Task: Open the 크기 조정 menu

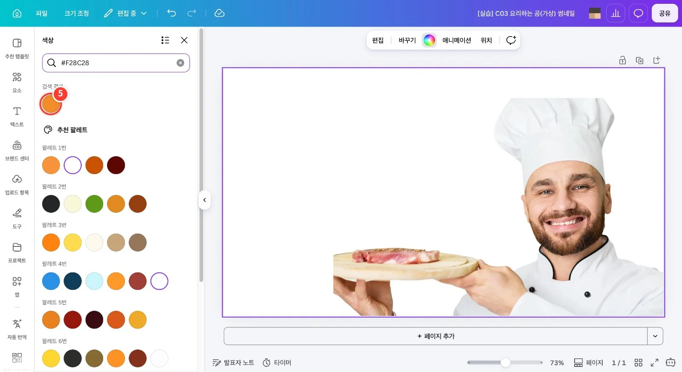Action: coord(77,13)
